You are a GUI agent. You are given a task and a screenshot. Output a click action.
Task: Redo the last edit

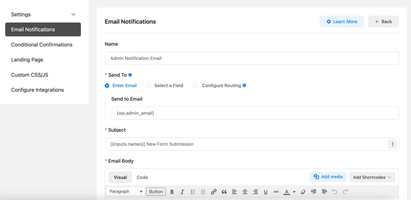(x=345, y=192)
